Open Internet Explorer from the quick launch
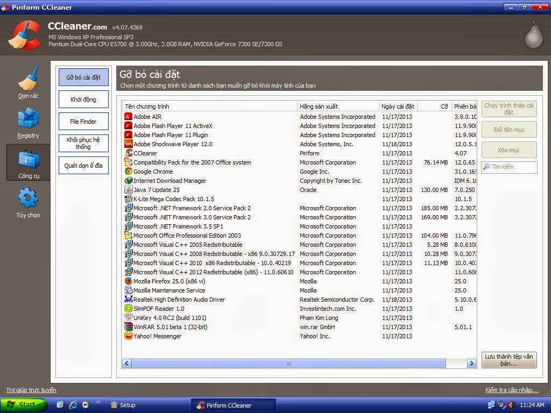This screenshot has height=413, width=551. tap(73, 405)
